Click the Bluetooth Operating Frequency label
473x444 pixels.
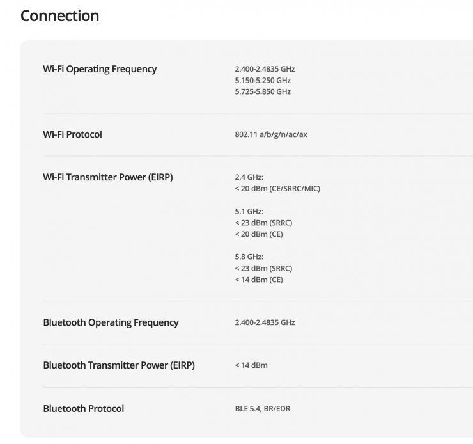(x=111, y=322)
